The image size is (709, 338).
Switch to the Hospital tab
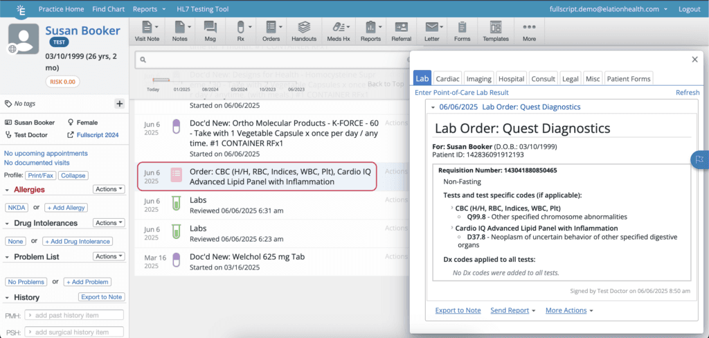pos(512,79)
